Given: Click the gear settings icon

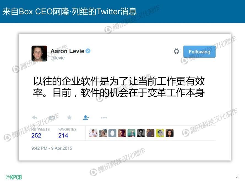Looking at the screenshot, I should coord(176,51).
